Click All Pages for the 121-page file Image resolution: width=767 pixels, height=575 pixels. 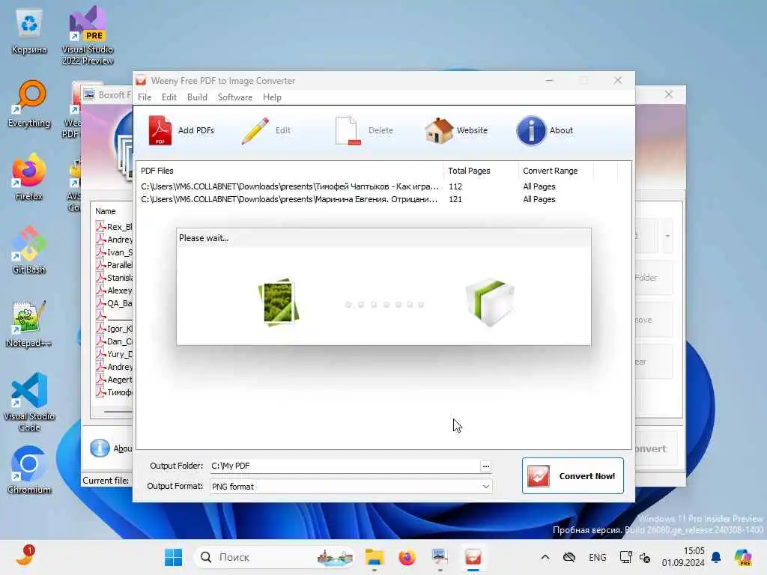click(x=539, y=199)
